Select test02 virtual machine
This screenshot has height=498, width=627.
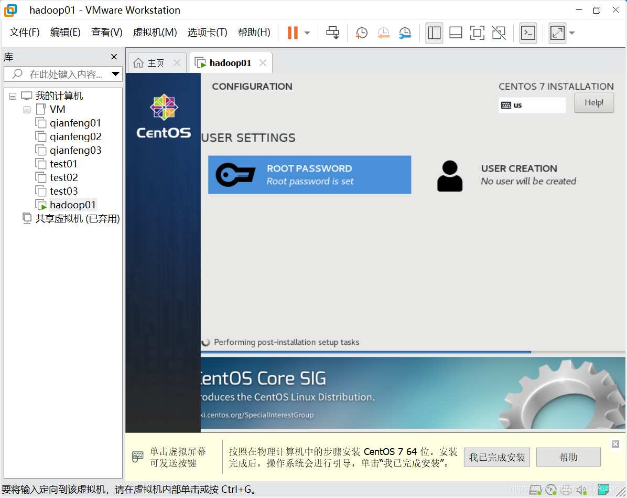pyautogui.click(x=64, y=177)
